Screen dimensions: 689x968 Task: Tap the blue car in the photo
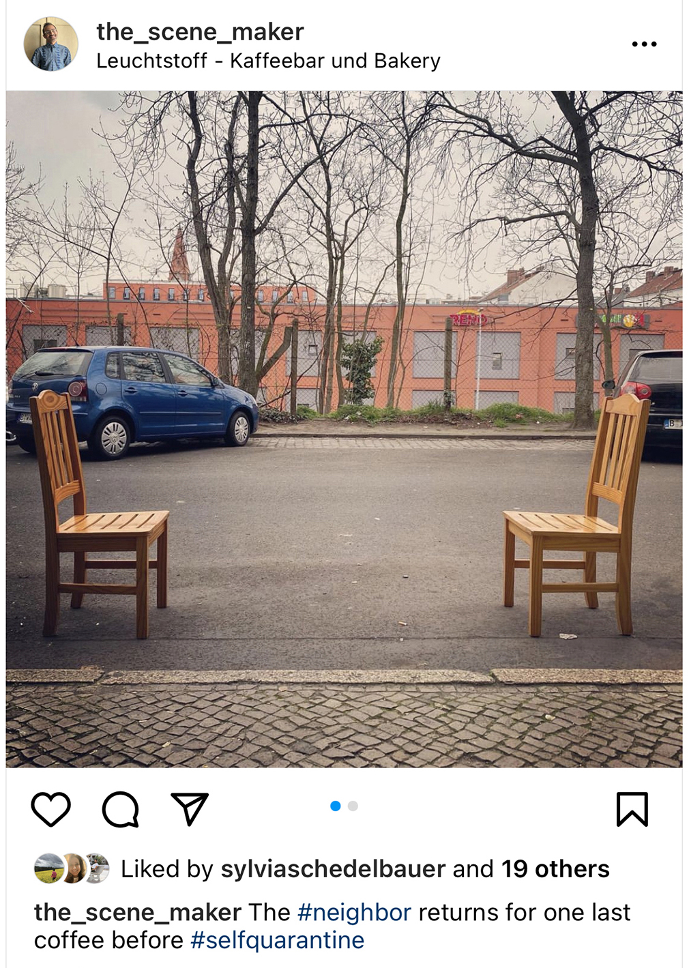[x=132, y=399]
